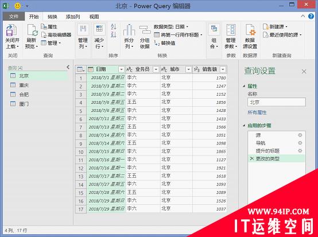Open the 日期 column filter dropdown
The width and height of the screenshot is (318, 237).
click(x=121, y=69)
